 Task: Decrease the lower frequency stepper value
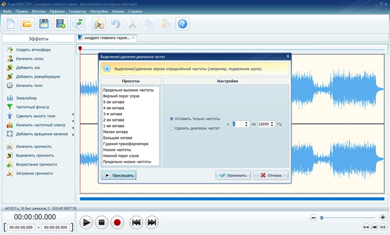[x=246, y=125]
